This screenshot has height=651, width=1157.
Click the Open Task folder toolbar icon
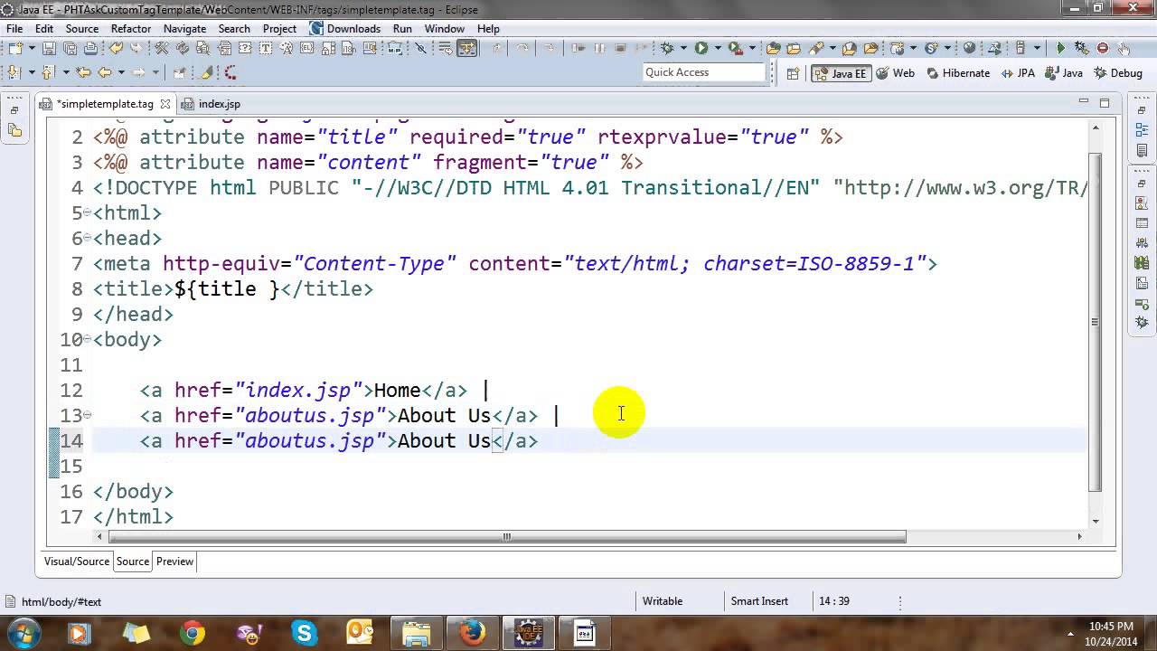click(794, 48)
